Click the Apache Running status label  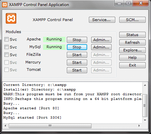[x=54, y=39]
